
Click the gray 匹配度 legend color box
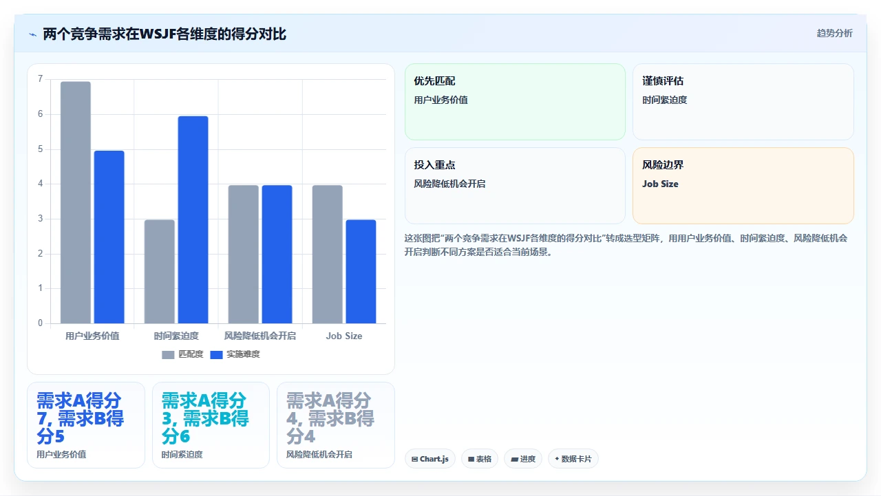169,354
